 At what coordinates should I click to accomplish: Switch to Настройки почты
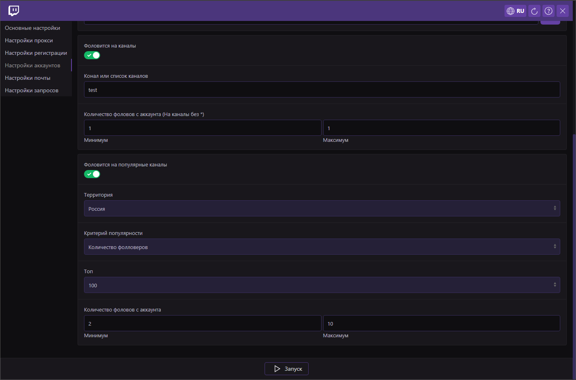[x=36, y=78]
